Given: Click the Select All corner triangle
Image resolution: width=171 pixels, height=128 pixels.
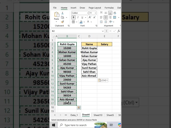Looking at the screenshot, I should click(53, 36).
